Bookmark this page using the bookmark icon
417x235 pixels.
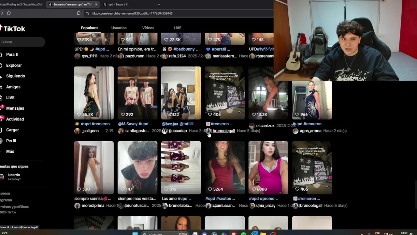pos(79,13)
